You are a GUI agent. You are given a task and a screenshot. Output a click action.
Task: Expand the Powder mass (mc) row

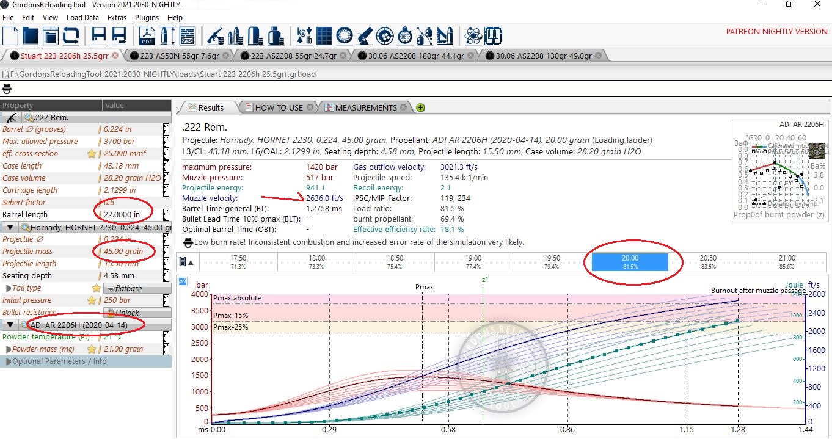coord(8,349)
